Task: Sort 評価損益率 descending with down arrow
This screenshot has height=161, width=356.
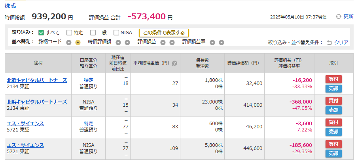Action: point(212,43)
